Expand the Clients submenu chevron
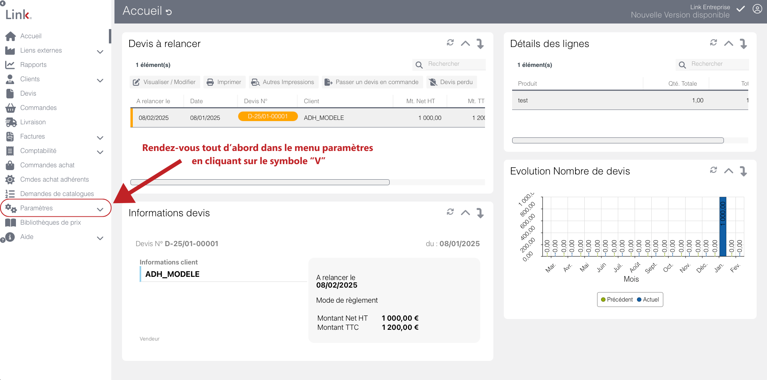767x380 pixels. point(100,80)
